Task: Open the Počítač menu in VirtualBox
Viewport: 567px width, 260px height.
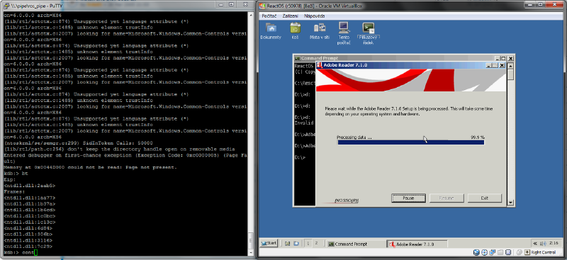Action: (269, 16)
